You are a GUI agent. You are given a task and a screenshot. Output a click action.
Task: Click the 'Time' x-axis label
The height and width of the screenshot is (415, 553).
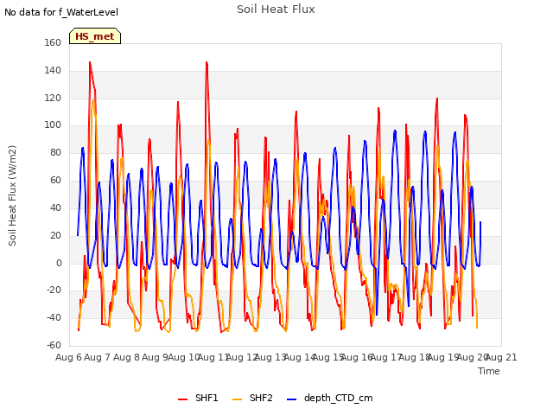tap(489, 371)
